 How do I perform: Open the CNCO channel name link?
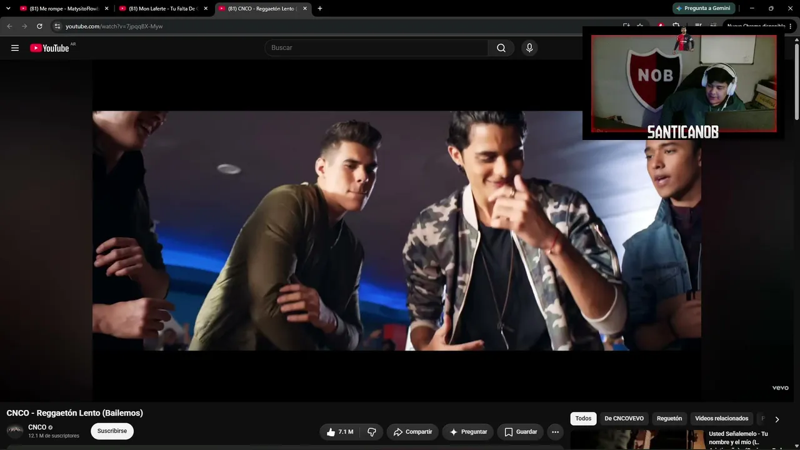[37, 427]
